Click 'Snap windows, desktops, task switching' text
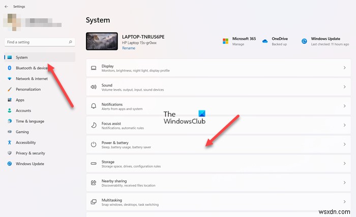This screenshot has width=356, height=217. point(130,204)
